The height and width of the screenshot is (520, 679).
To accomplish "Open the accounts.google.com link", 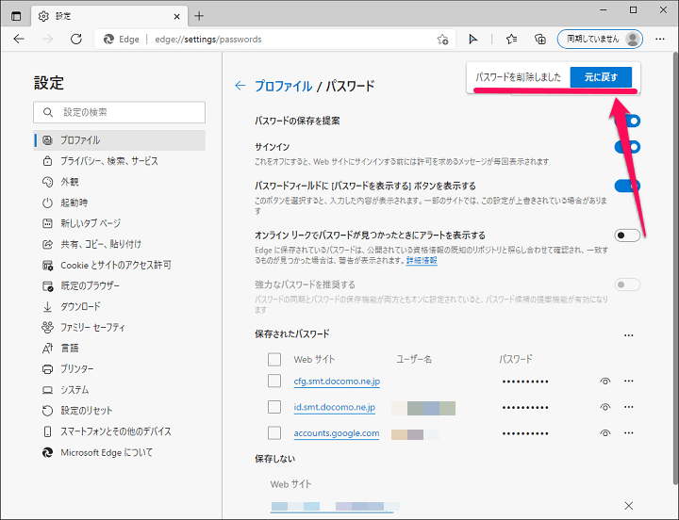I will pyautogui.click(x=337, y=433).
